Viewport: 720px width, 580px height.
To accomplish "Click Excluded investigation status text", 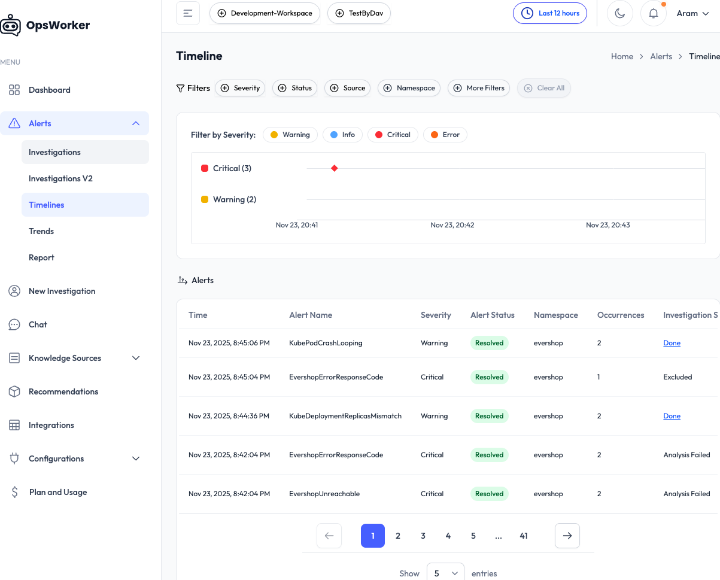I will (678, 377).
